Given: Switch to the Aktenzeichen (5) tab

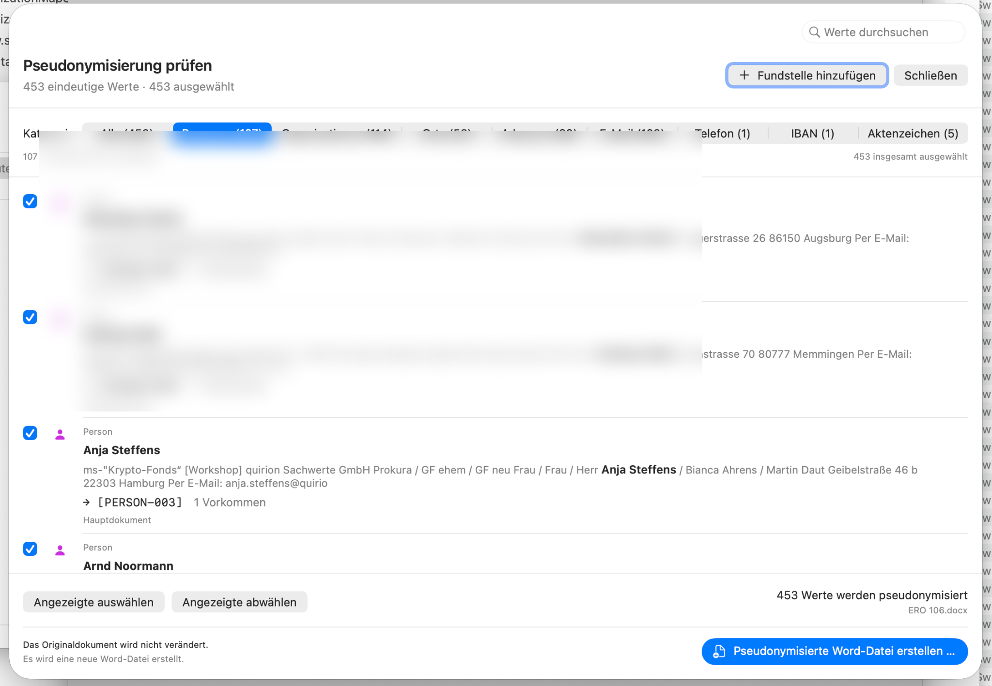Looking at the screenshot, I should (x=913, y=133).
